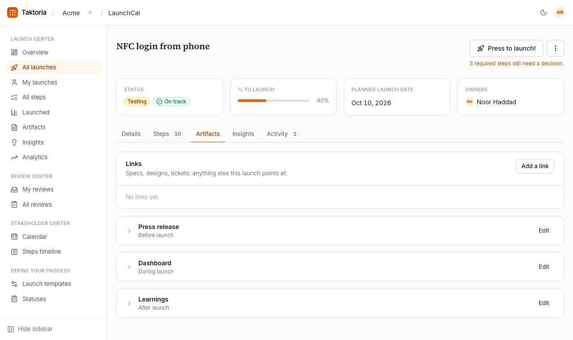Edit the Dashboard artifact
Viewport: 573px width, 340px height.
[544, 267]
